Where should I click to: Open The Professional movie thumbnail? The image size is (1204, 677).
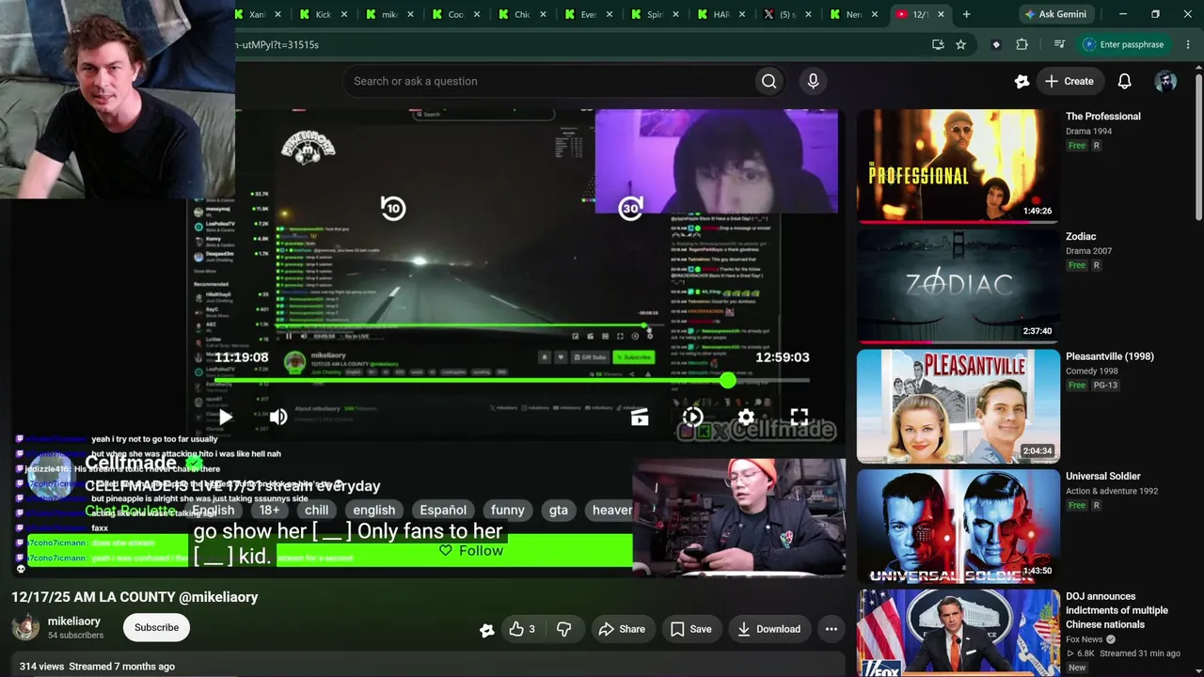(958, 166)
